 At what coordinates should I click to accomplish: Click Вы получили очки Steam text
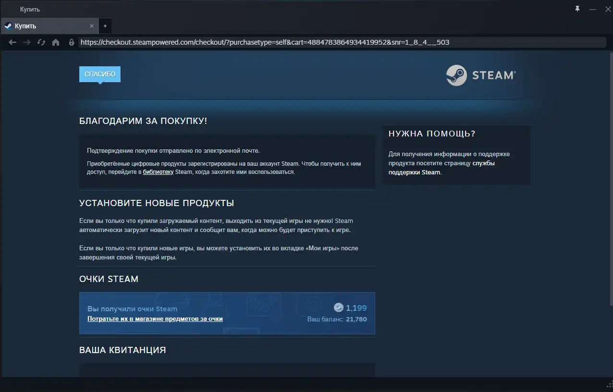(x=132, y=309)
